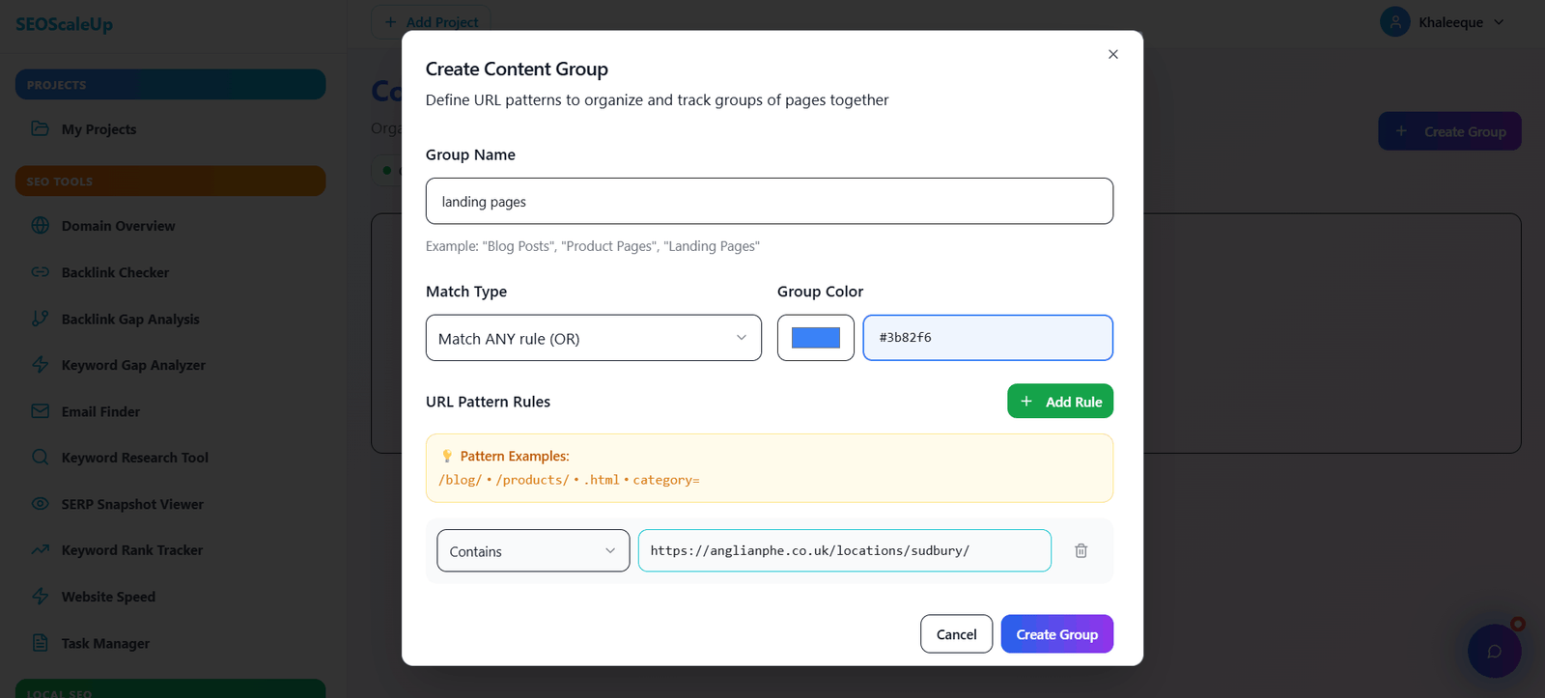Image resolution: width=1545 pixels, height=698 pixels.
Task: Open the Match Type dropdown
Action: (593, 338)
